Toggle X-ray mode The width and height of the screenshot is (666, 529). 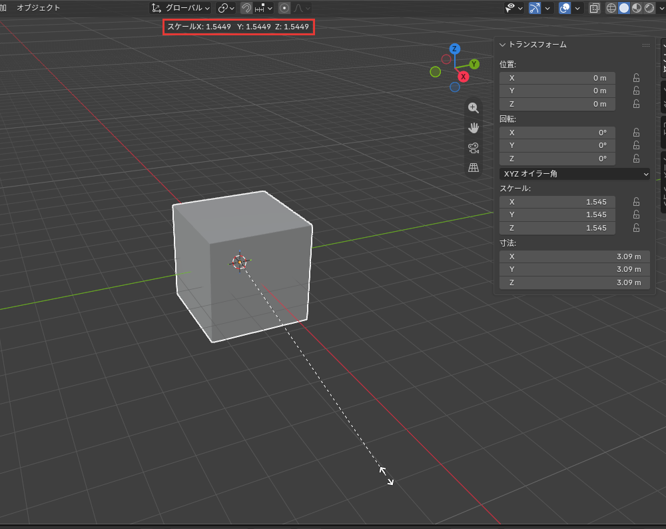pos(595,8)
